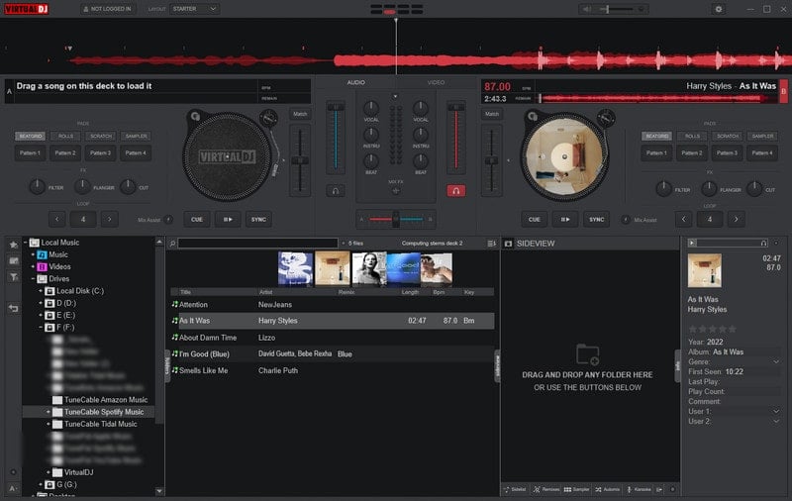Select the About Damn Time track row
Screen dimensions: 792x501
pos(333,338)
